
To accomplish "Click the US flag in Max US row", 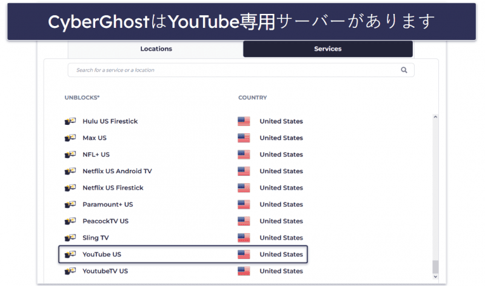I will tap(244, 138).
